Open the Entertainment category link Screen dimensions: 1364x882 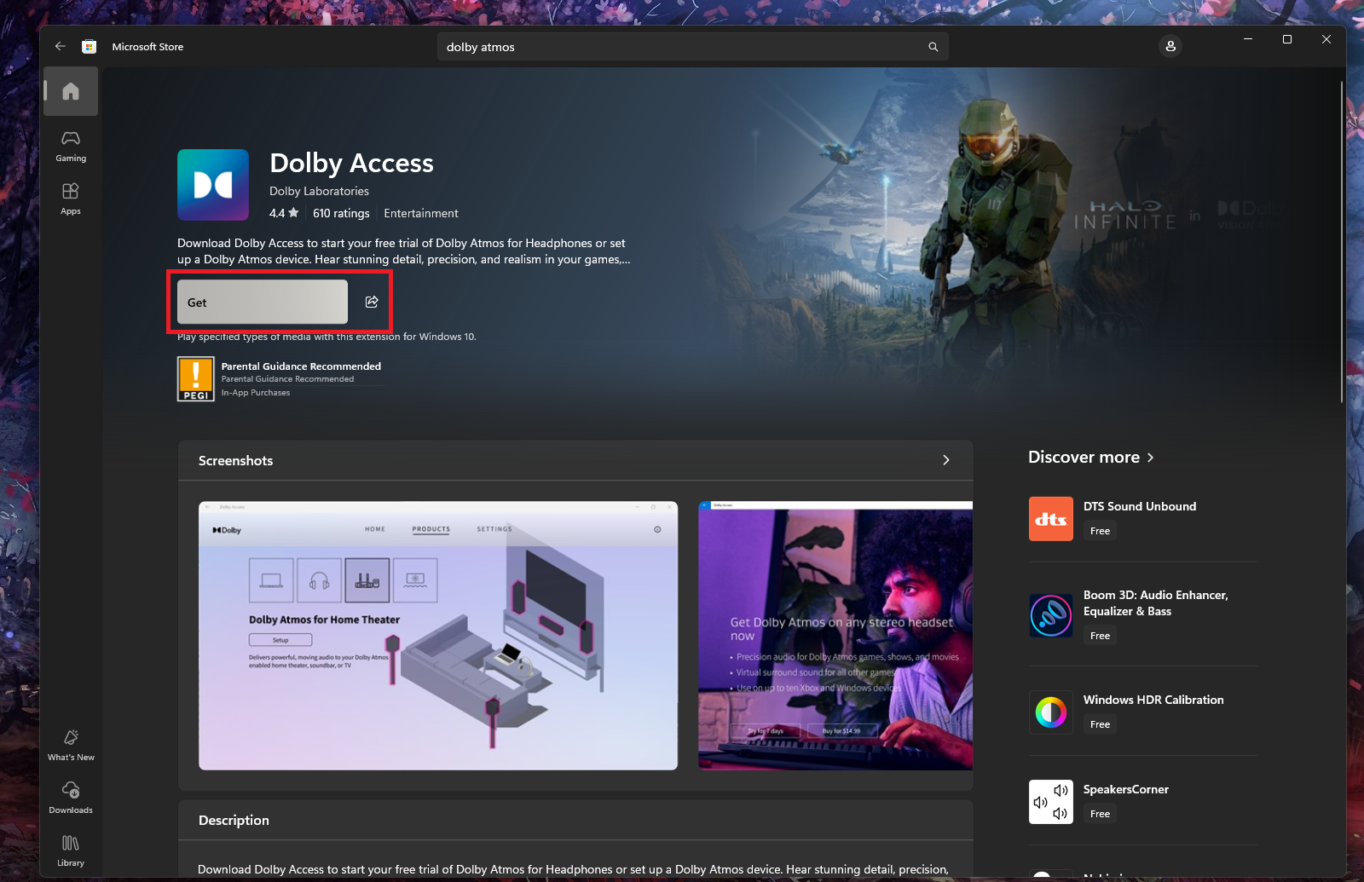click(x=420, y=213)
